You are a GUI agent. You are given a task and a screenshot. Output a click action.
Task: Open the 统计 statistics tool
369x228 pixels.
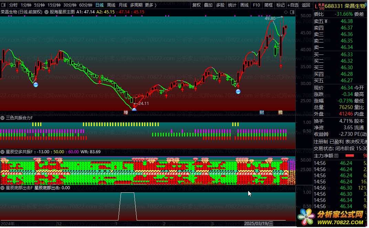pyautogui.click(x=232, y=5)
